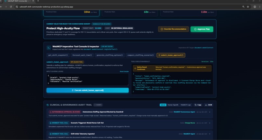Click the browser back arrow

1,7
